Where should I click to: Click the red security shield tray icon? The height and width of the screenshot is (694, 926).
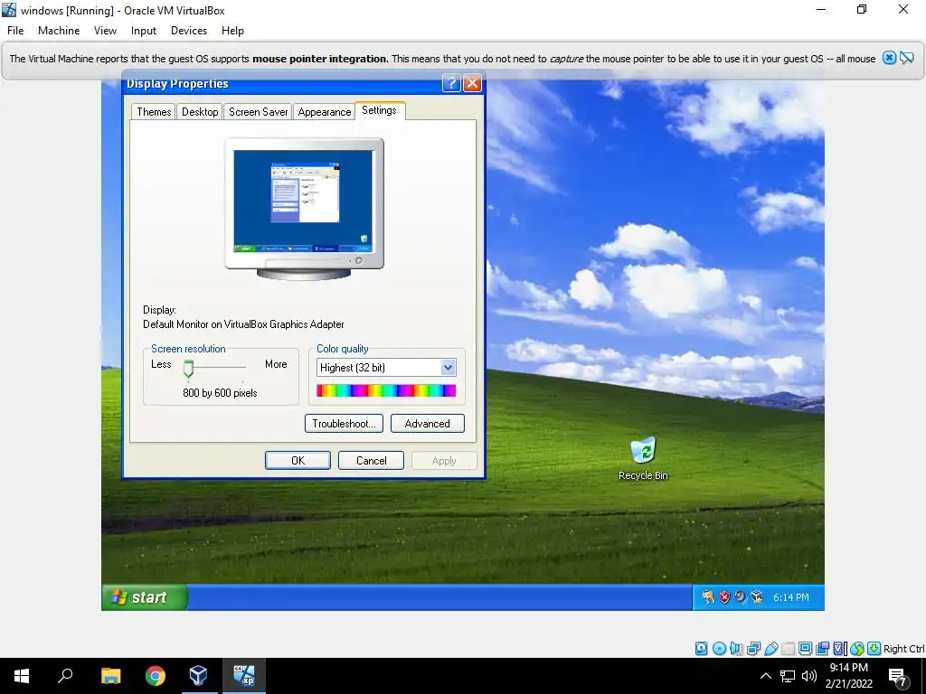pos(724,597)
